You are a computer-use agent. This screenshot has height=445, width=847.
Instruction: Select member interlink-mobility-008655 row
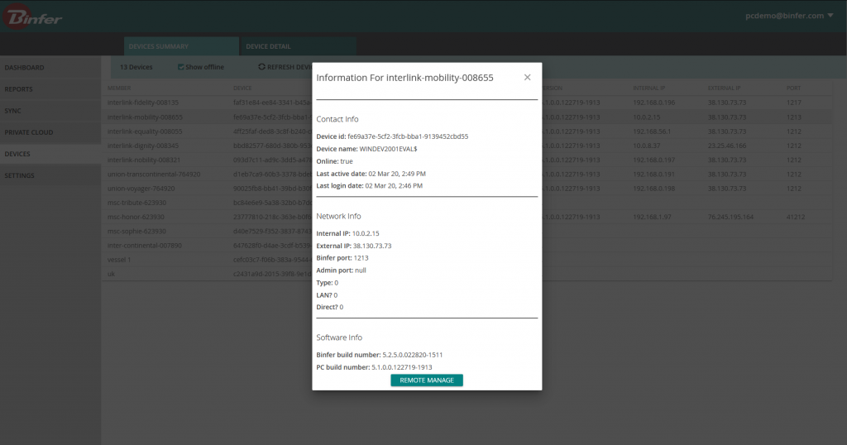tap(467, 117)
